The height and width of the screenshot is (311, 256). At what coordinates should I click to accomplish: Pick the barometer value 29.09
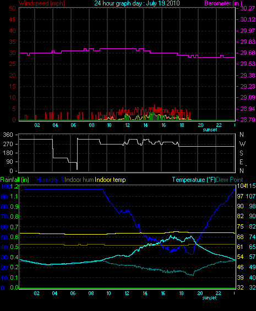248,98
